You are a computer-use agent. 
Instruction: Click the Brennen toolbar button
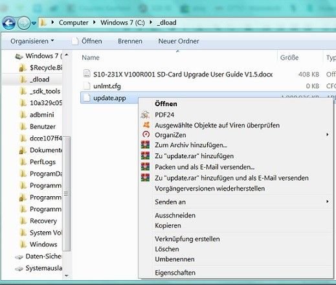(130, 41)
